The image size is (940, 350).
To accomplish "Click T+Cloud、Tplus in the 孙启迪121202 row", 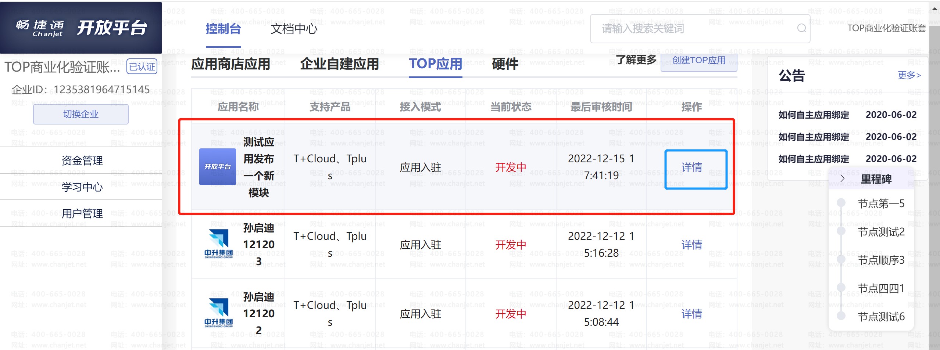I will tap(330, 314).
